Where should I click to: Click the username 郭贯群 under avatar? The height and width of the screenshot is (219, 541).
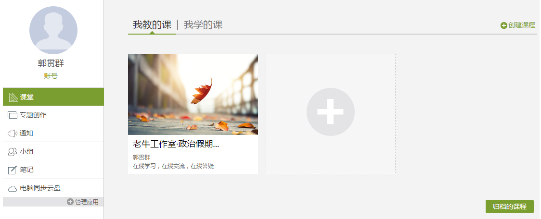[x=51, y=64]
